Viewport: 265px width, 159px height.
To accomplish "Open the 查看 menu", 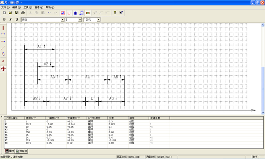I will (x=39, y=7).
